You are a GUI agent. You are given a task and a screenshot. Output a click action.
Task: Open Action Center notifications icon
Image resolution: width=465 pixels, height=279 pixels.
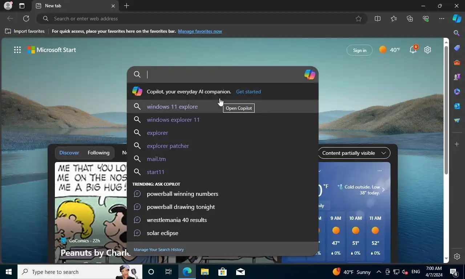coord(454,272)
